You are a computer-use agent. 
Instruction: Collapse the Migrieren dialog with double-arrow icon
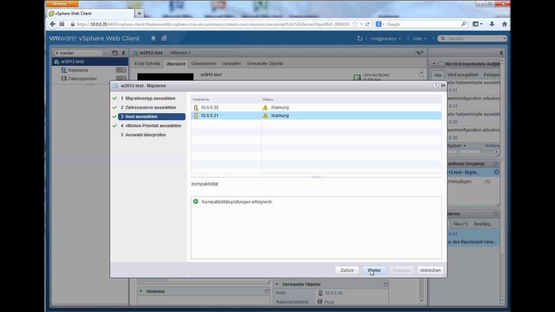click(443, 85)
